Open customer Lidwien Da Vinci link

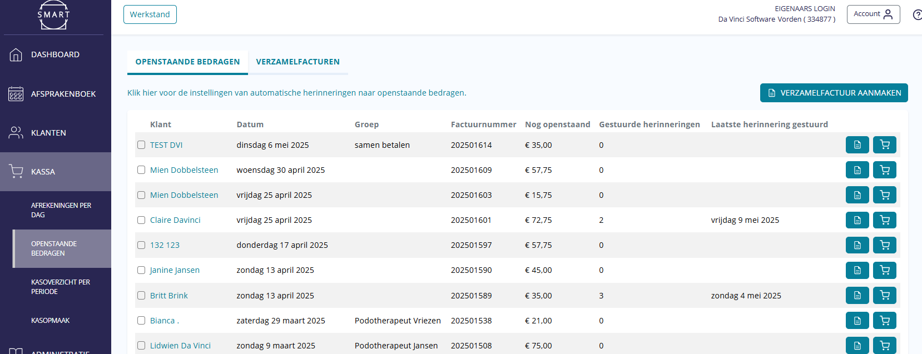point(180,346)
